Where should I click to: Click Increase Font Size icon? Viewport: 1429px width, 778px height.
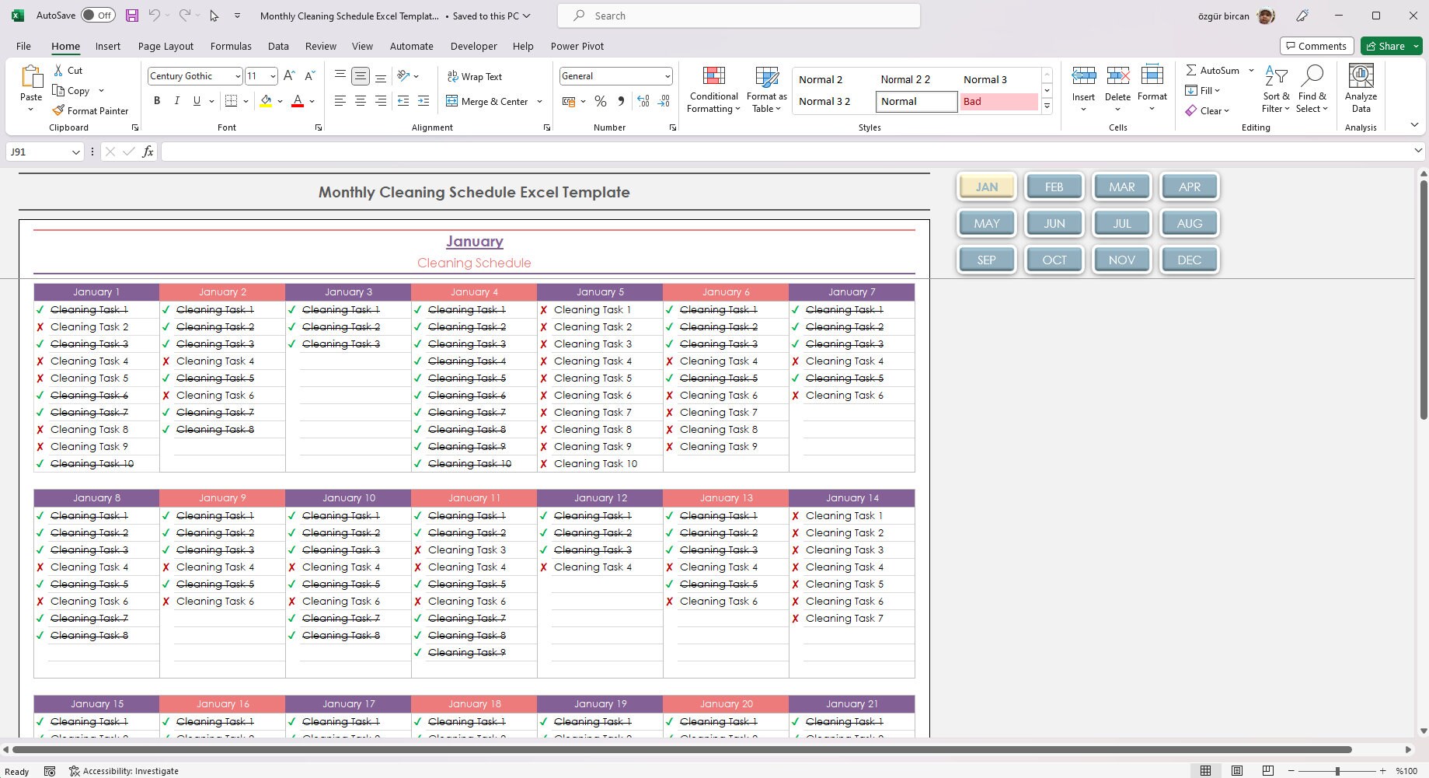[x=289, y=75]
